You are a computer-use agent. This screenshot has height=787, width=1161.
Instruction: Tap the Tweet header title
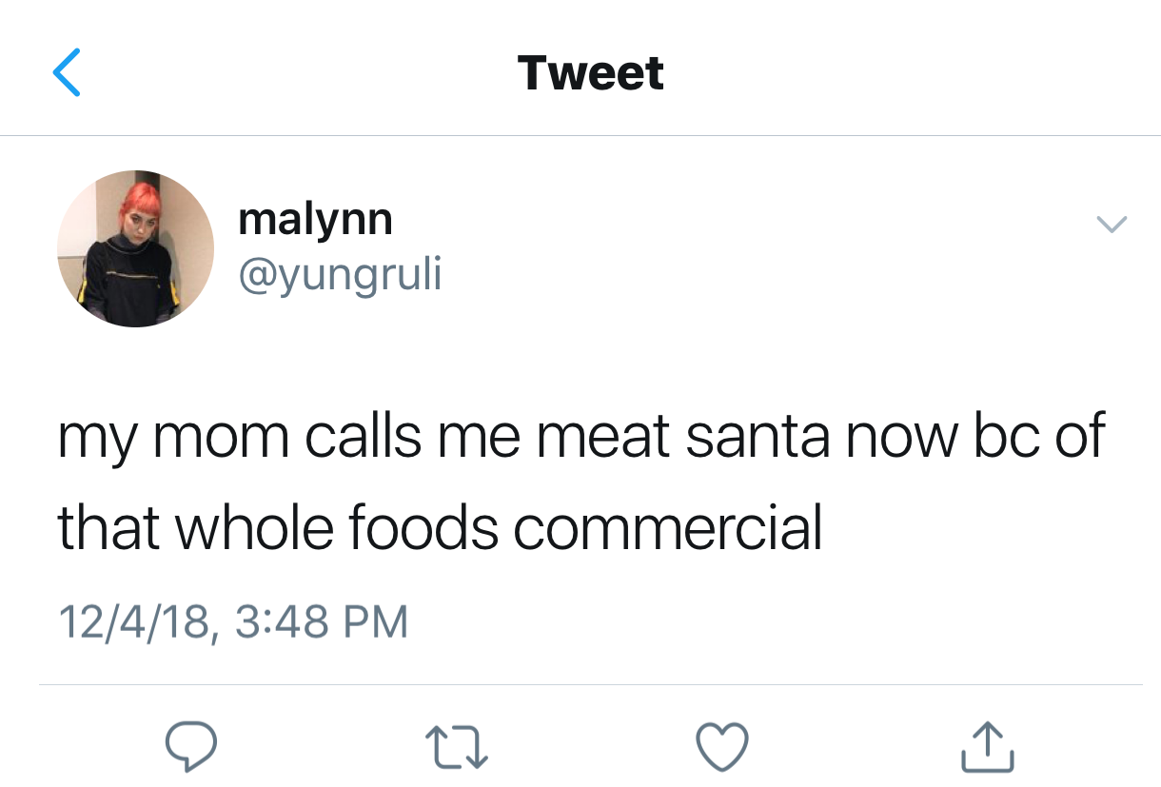click(x=590, y=73)
